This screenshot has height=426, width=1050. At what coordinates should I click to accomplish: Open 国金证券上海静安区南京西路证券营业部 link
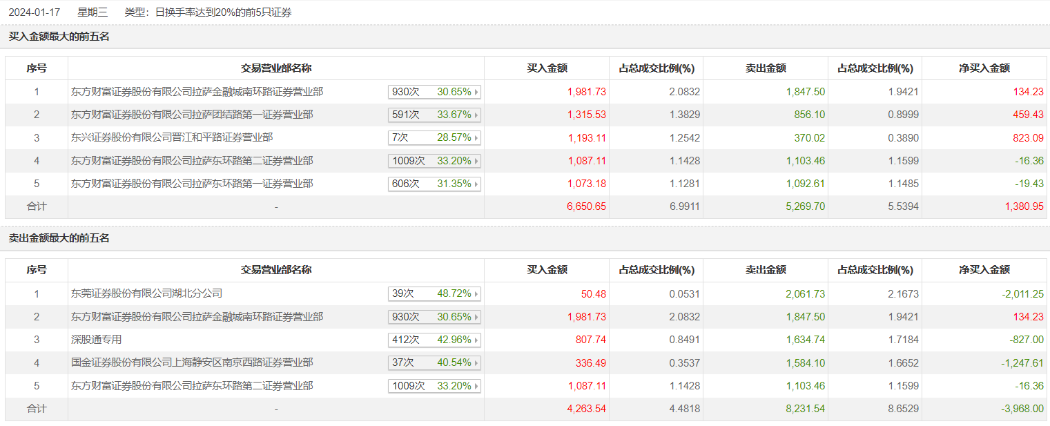click(192, 362)
